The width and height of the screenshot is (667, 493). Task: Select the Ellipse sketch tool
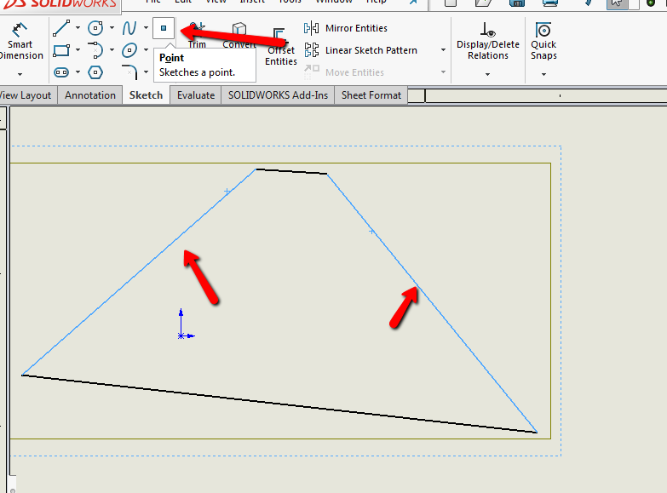coord(129,50)
